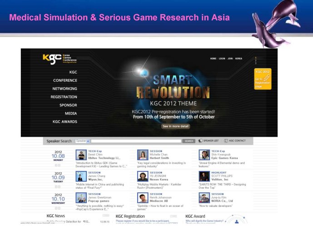
Task: Click Epic Games Korea company name
Action: 224,158
